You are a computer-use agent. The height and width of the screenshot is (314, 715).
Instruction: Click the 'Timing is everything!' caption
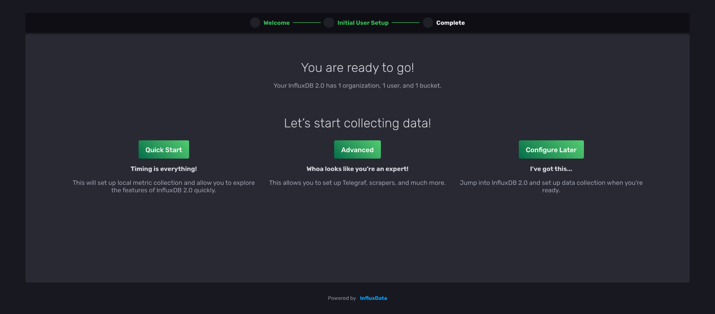pos(164,169)
